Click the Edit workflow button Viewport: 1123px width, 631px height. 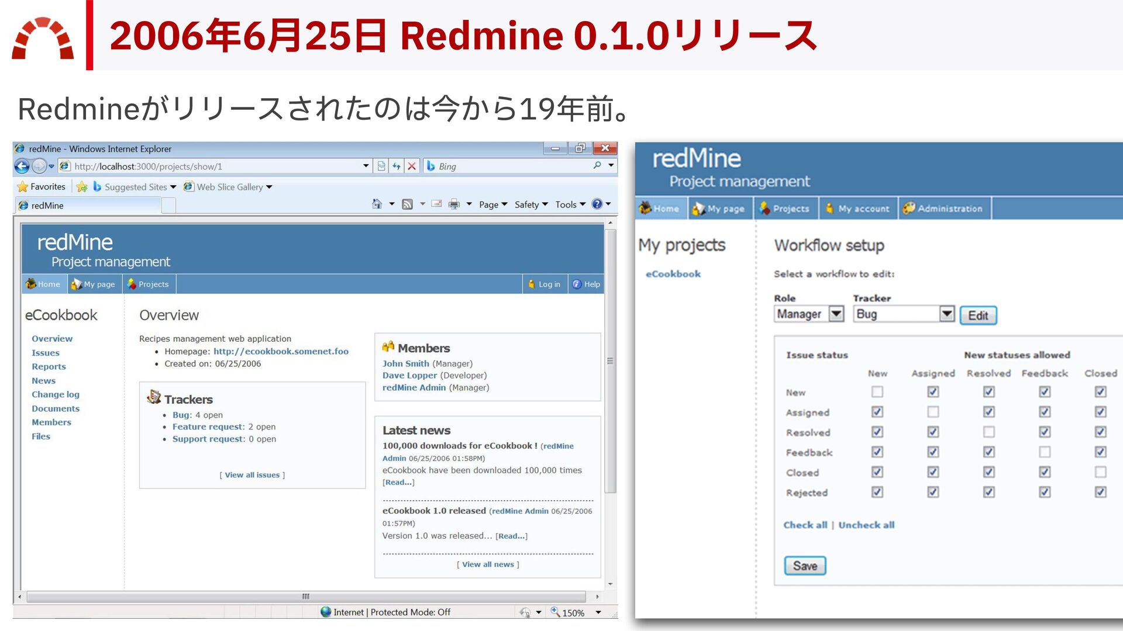978,315
